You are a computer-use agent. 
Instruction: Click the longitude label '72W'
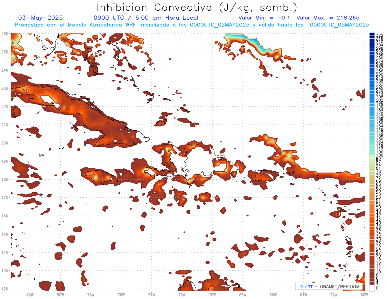(x=182, y=294)
